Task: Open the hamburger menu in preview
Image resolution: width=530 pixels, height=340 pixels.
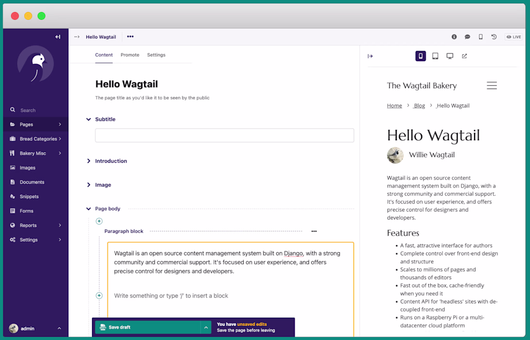Action: coord(492,86)
